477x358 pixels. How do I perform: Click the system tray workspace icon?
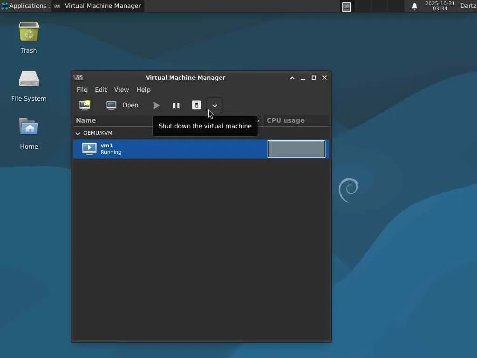[347, 7]
